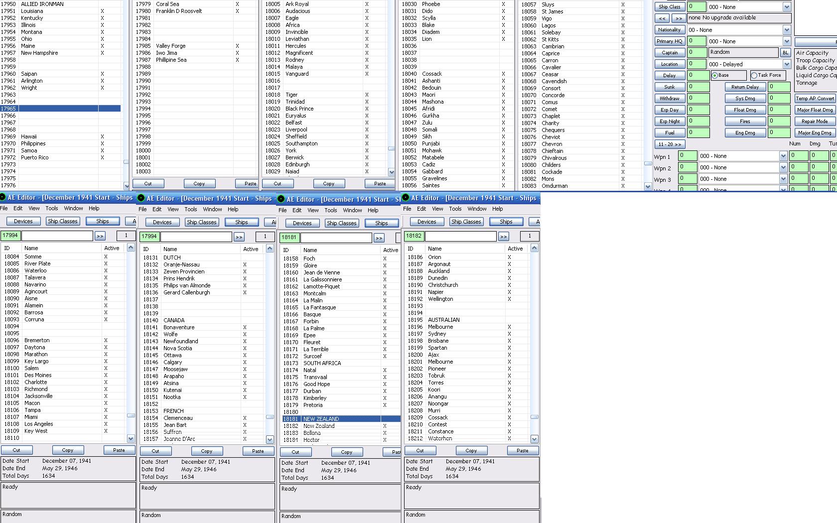Click the vertical scrollbar beside the Somme list
This screenshot has height=523, width=837.
pyautogui.click(x=131, y=343)
